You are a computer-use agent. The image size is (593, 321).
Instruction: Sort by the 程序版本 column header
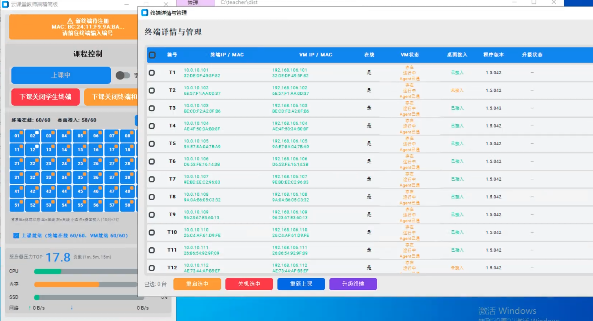493,55
